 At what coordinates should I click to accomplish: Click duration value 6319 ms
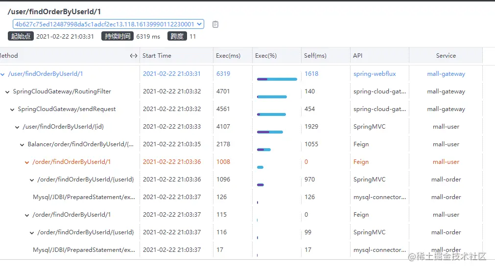click(x=148, y=37)
